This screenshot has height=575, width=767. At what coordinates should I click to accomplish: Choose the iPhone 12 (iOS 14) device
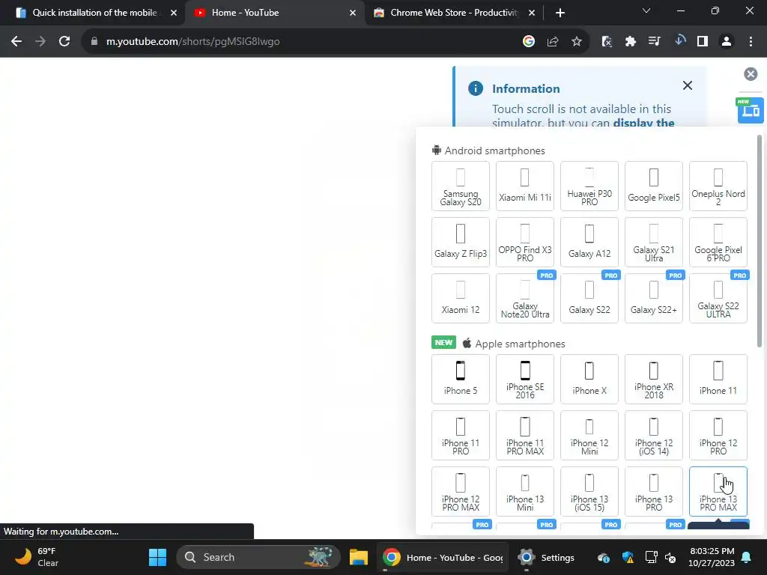tap(653, 435)
